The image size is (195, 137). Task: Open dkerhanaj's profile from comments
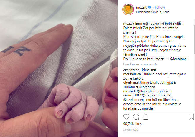pos(131,83)
